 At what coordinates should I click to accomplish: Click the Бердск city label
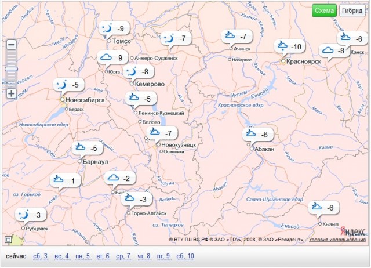76,110
